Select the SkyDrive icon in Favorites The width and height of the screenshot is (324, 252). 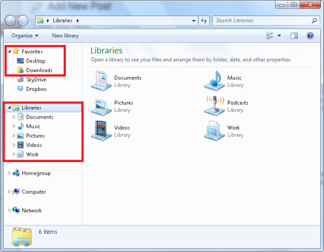[x=20, y=79]
